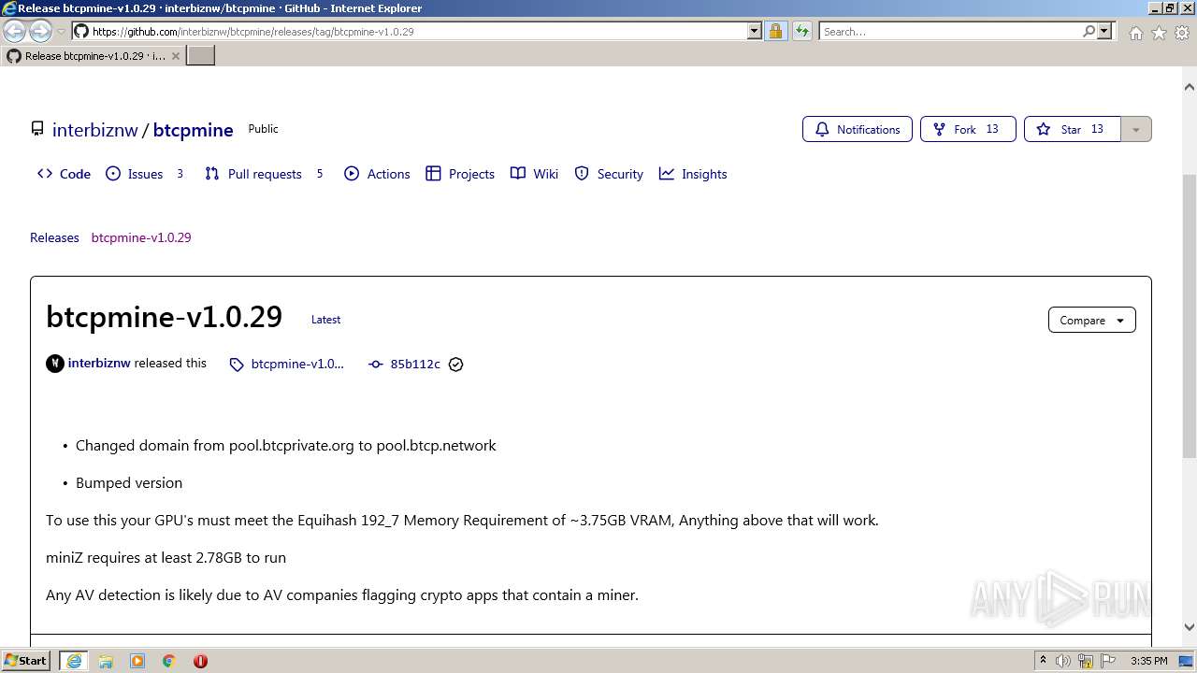Open File Explorer folder on the taskbar
1197x673 pixels.
coord(106,661)
